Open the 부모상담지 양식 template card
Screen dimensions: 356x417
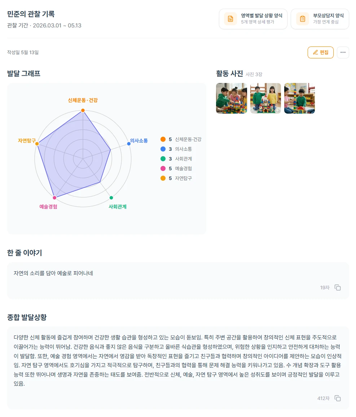coord(320,19)
